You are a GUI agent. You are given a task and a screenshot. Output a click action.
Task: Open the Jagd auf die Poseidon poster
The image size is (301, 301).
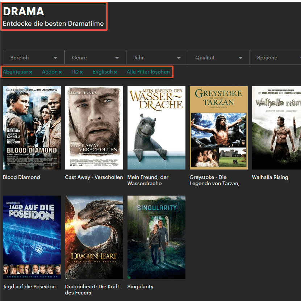click(x=32, y=237)
